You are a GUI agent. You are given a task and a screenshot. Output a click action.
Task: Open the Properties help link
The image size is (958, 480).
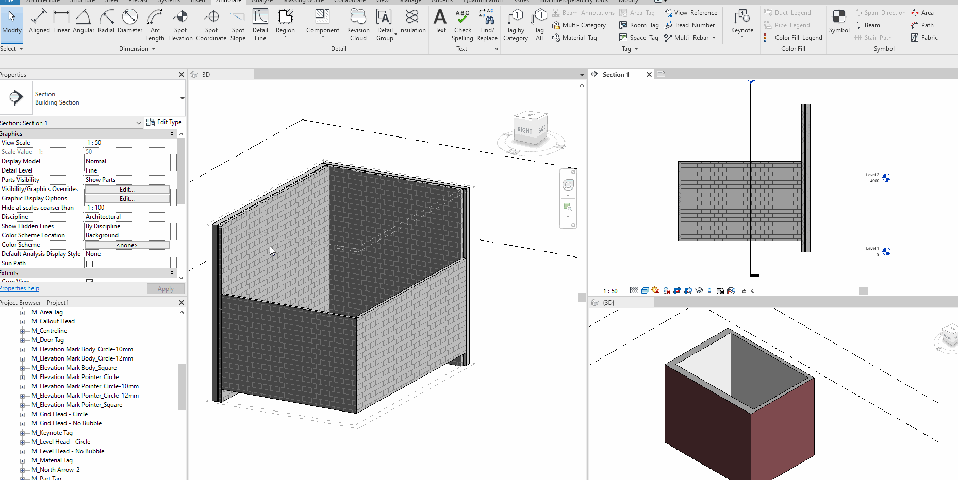point(20,288)
